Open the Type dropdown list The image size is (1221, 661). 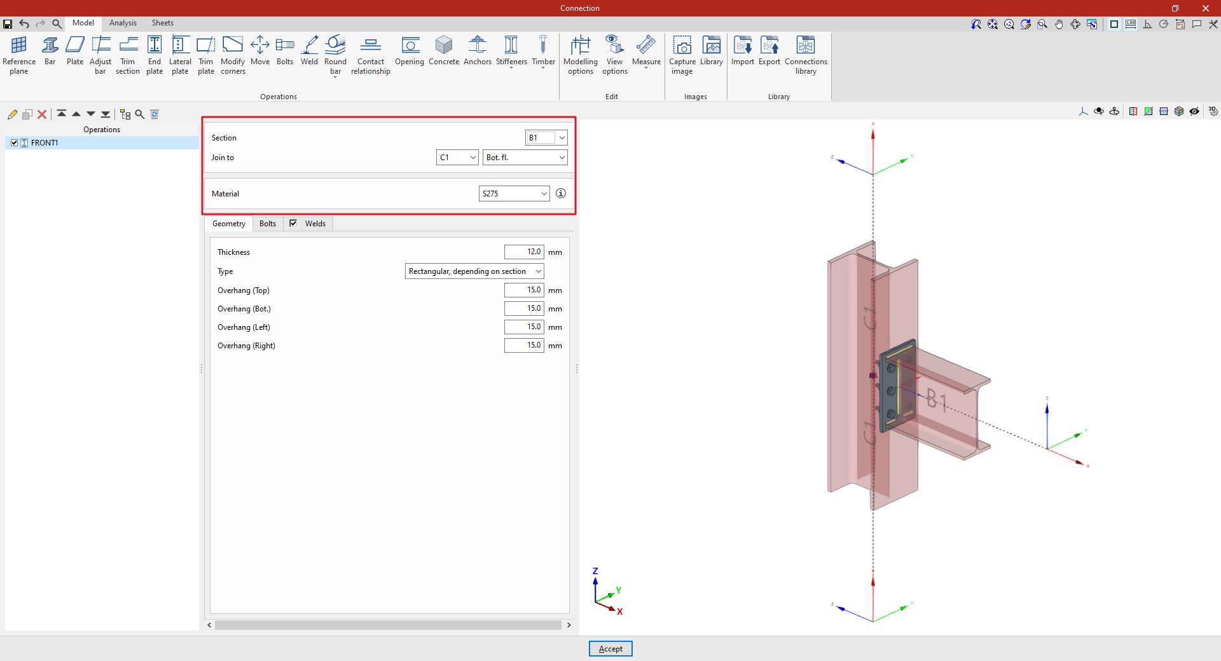pos(474,271)
